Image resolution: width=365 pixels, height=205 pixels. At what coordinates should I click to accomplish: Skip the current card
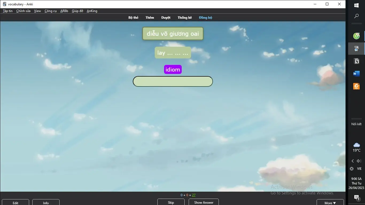click(x=171, y=203)
